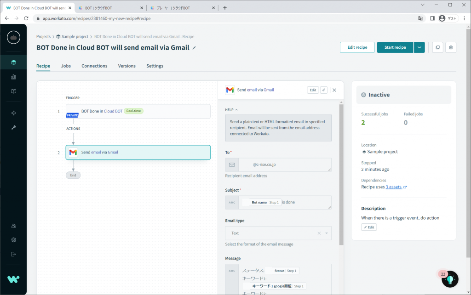Open Platform tools connector icon in sidebar

(13, 113)
